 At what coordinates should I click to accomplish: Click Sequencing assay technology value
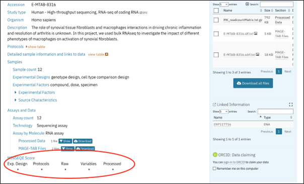click(x=52, y=126)
